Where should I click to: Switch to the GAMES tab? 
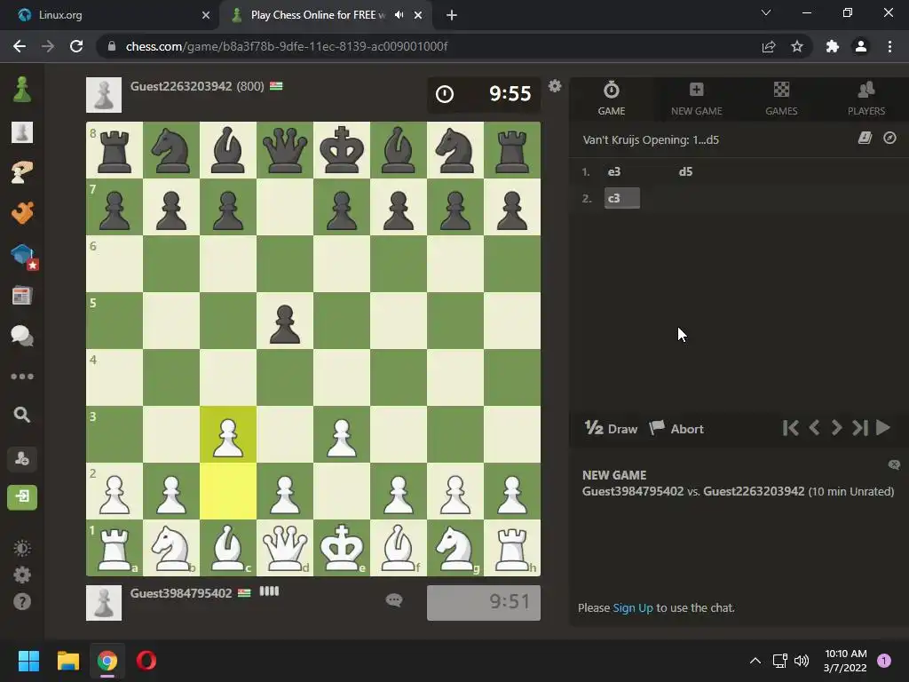coord(781,99)
